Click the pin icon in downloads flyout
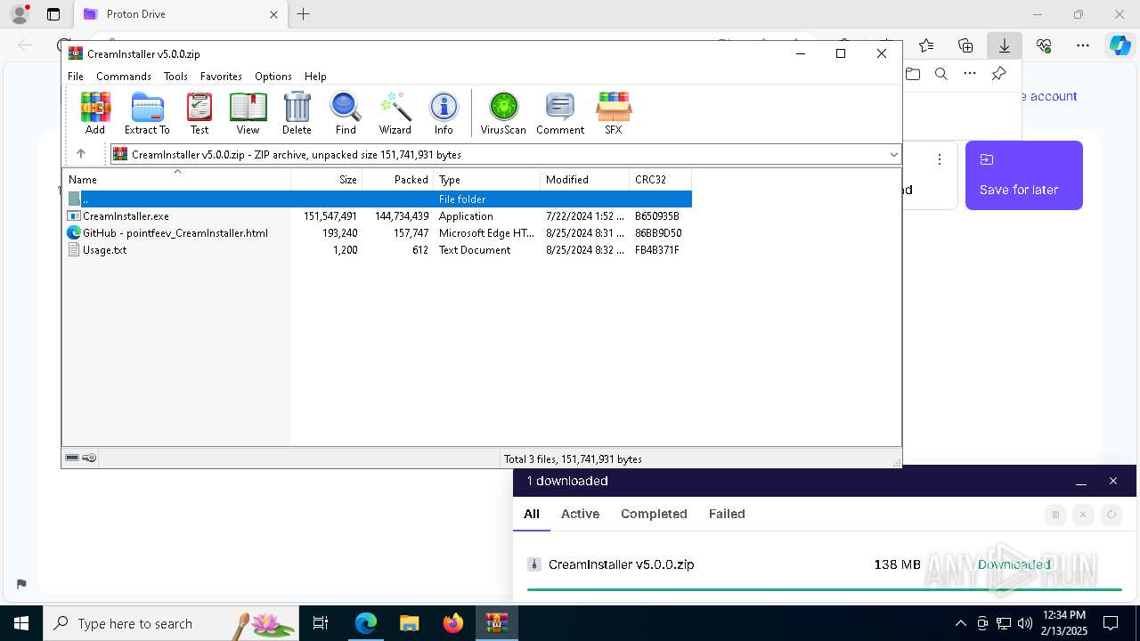This screenshot has width=1140, height=641. (x=999, y=74)
